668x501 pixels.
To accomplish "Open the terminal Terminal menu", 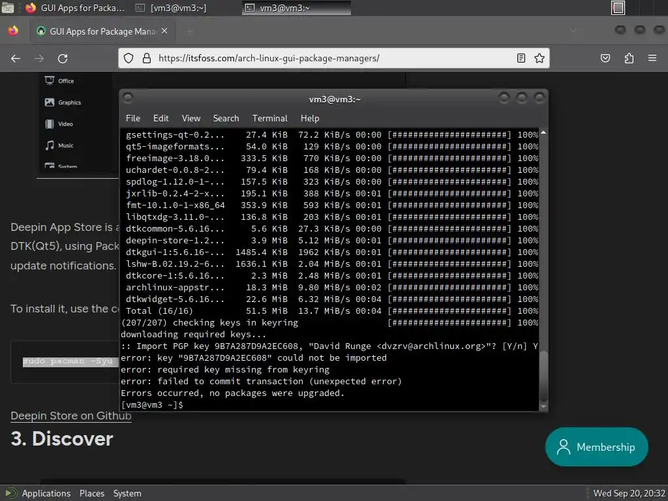I will click(269, 119).
